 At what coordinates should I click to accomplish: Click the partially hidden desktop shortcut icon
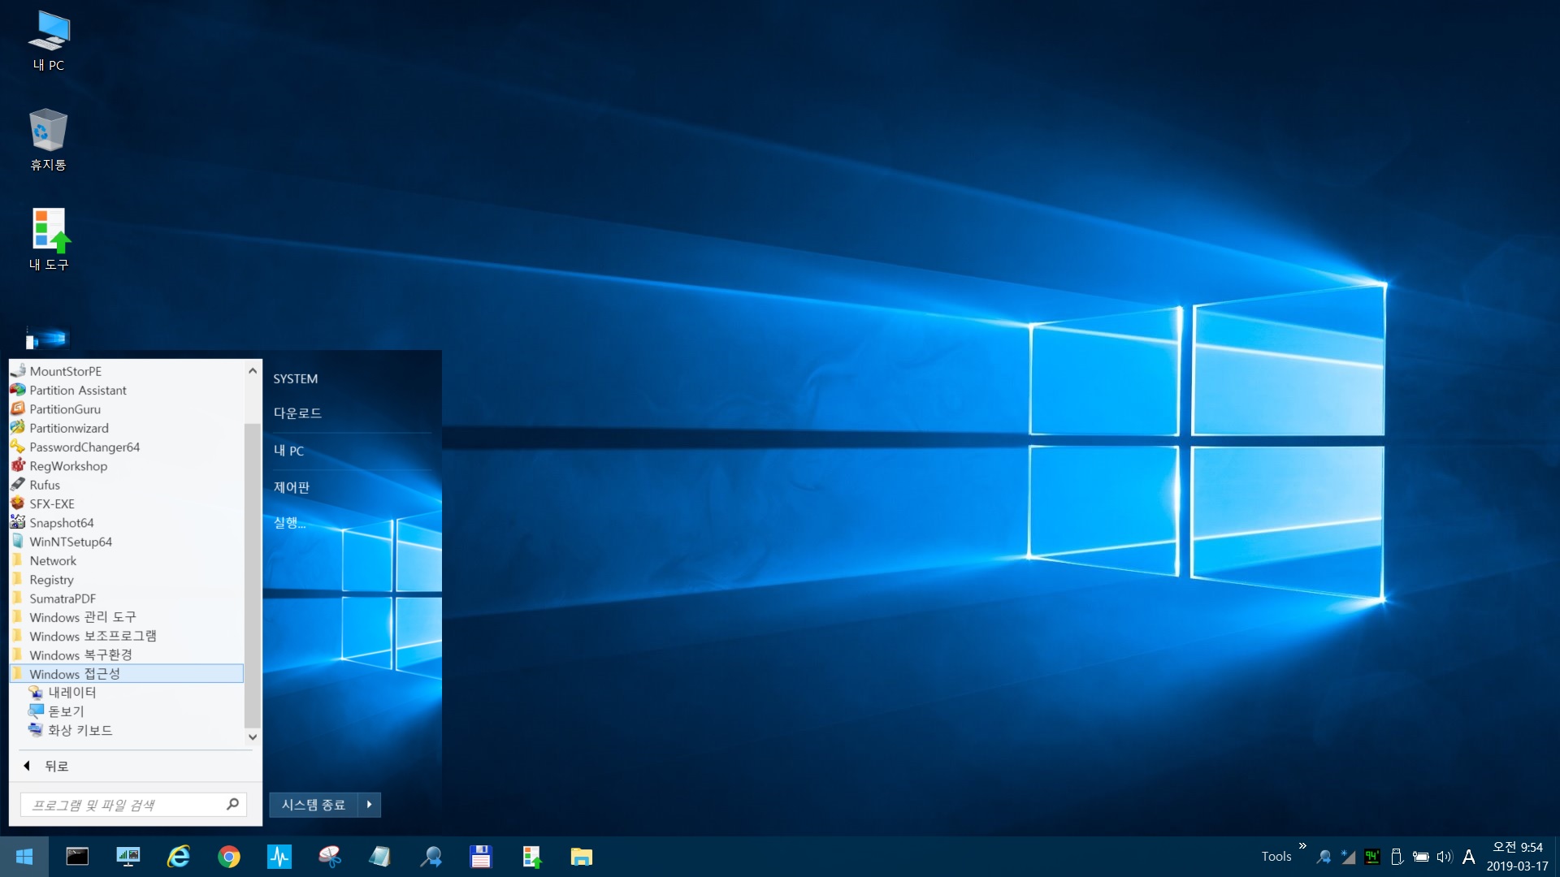click(x=47, y=339)
